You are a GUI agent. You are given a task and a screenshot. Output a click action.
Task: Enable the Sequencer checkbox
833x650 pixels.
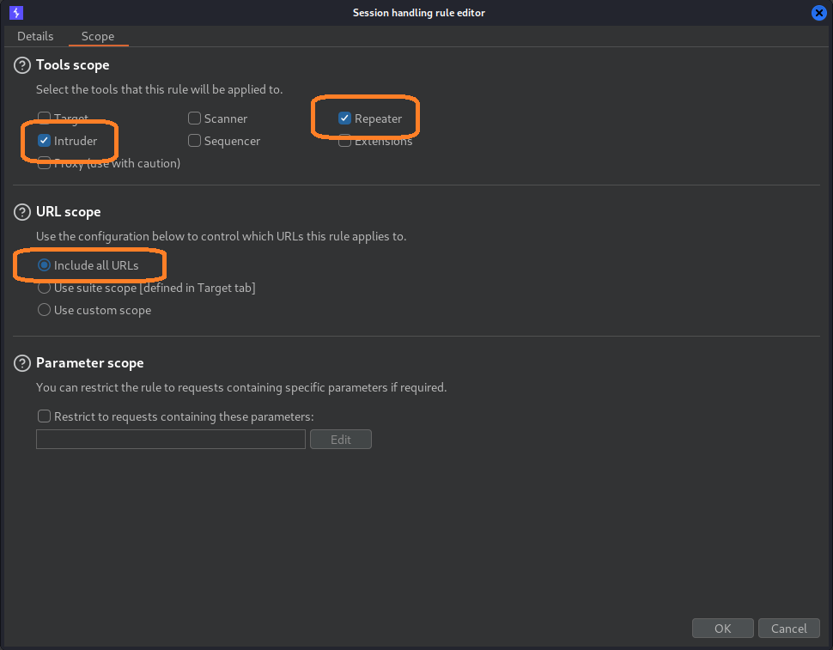195,141
